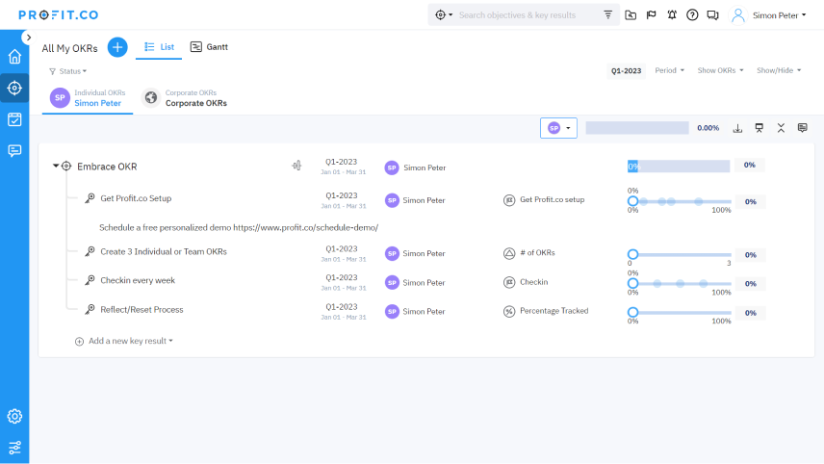This screenshot has width=824, height=464.
Task: Click the Embrace OKR alignment icon
Action: (x=296, y=166)
